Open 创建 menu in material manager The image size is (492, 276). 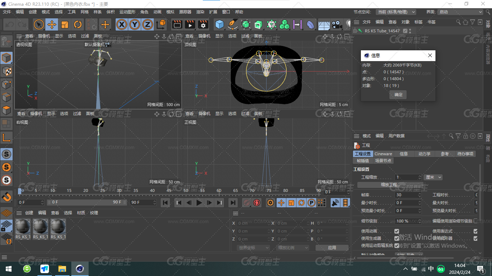coord(29,213)
